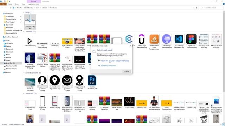Focus the Search Downloads field
The image size is (225, 126).
[x=212, y=8]
